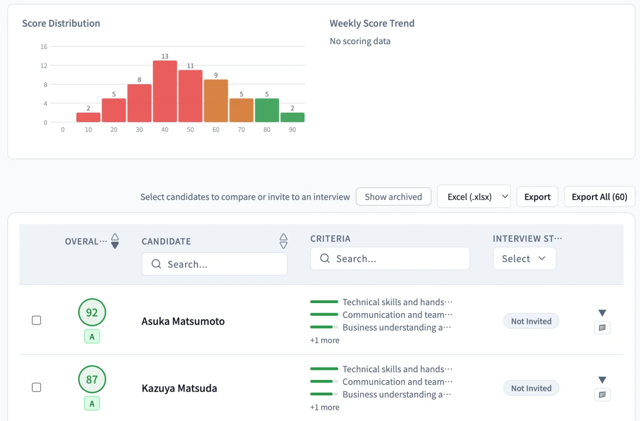Screen dimensions: 640x421
Task: Tick the checkbox for Asuka Matsumoto
Action: point(36,320)
